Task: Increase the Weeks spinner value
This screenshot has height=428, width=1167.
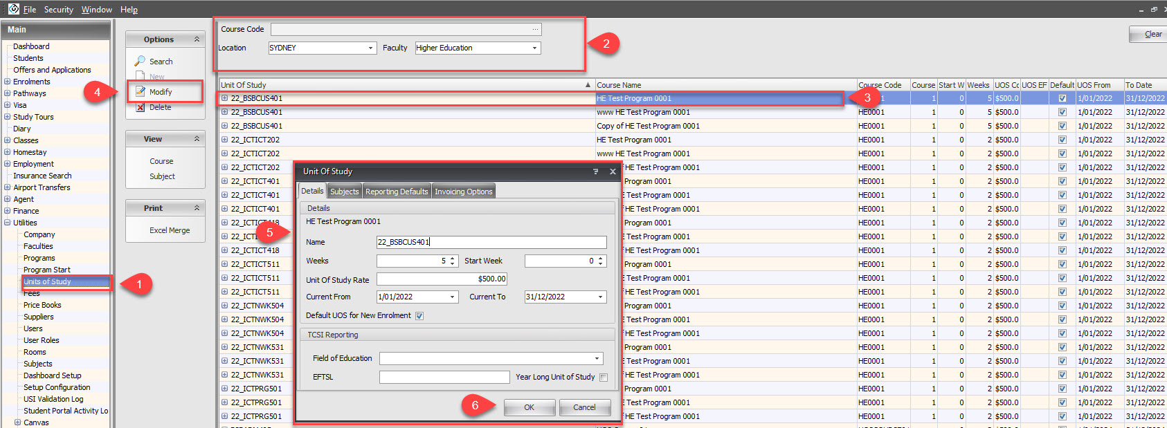Action: tap(453, 258)
